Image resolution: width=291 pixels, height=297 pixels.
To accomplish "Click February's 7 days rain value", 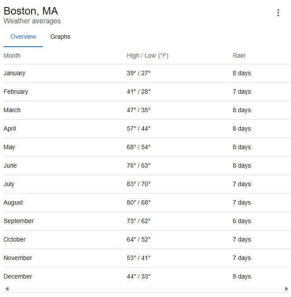I will [241, 92].
